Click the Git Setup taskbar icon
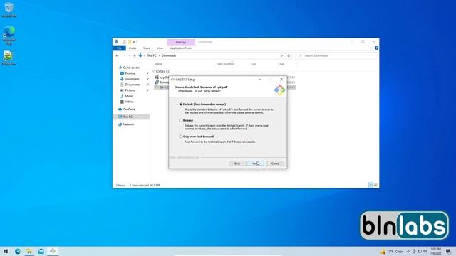 (53, 251)
